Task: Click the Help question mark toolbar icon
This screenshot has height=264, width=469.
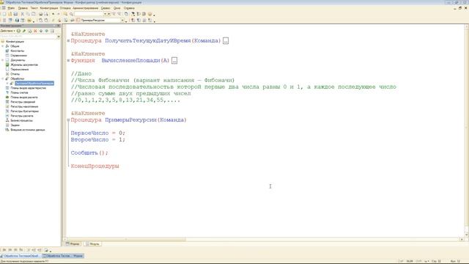Action: (149, 14)
